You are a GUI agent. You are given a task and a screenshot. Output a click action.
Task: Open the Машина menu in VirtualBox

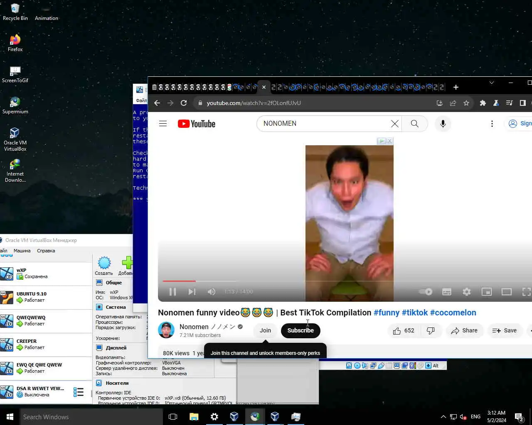click(x=22, y=251)
